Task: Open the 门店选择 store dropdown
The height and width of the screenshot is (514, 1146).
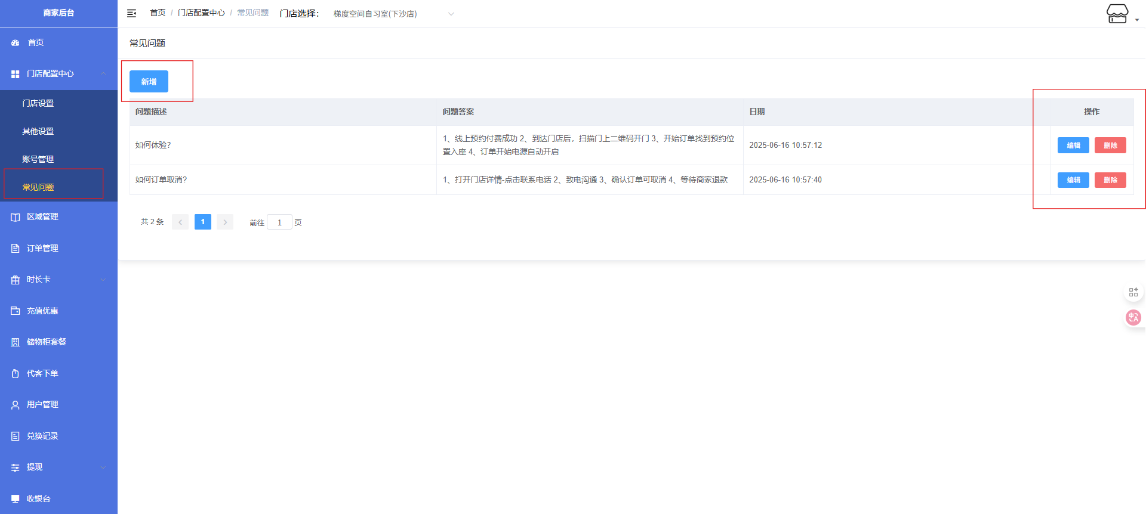Action: coord(394,14)
